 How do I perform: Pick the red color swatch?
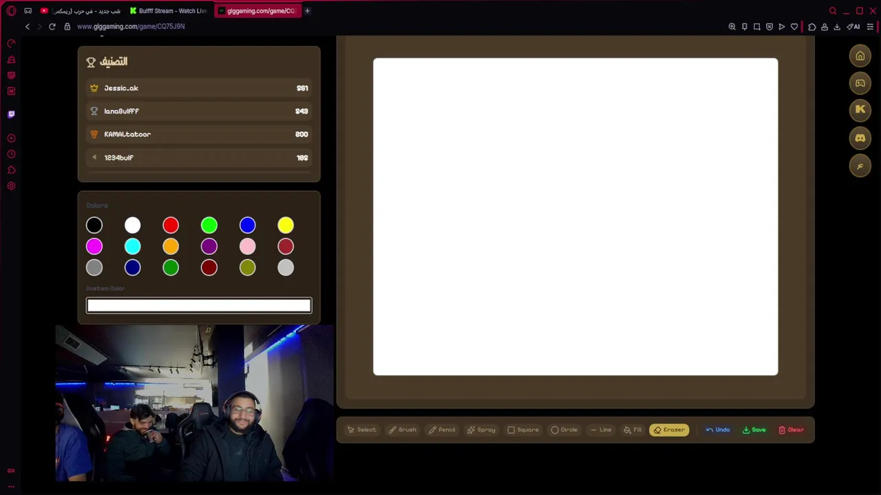pyautogui.click(x=171, y=225)
